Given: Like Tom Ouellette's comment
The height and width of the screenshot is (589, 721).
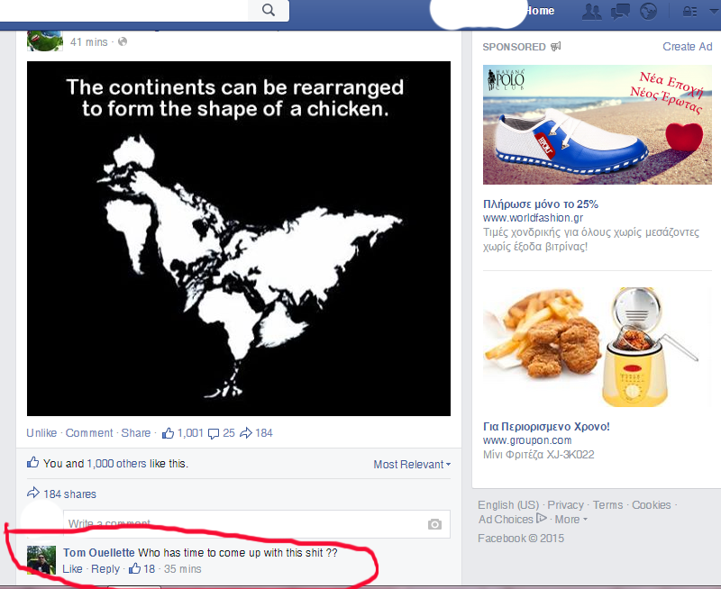Looking at the screenshot, I should 72,569.
